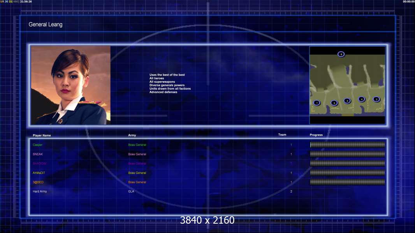This screenshot has height=233, width=415.
Task: Click start position marker 5 on minimap
Action: click(334, 103)
